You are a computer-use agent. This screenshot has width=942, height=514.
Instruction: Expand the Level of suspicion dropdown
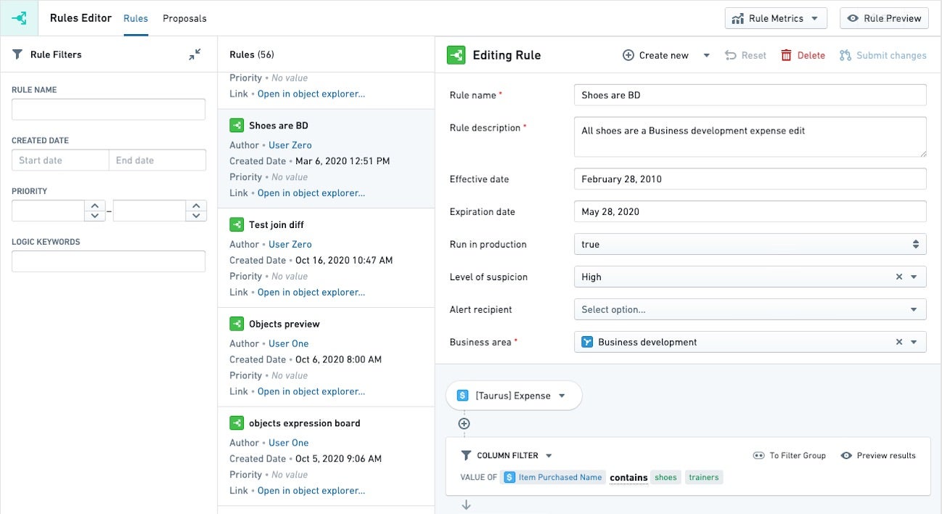[x=914, y=277]
